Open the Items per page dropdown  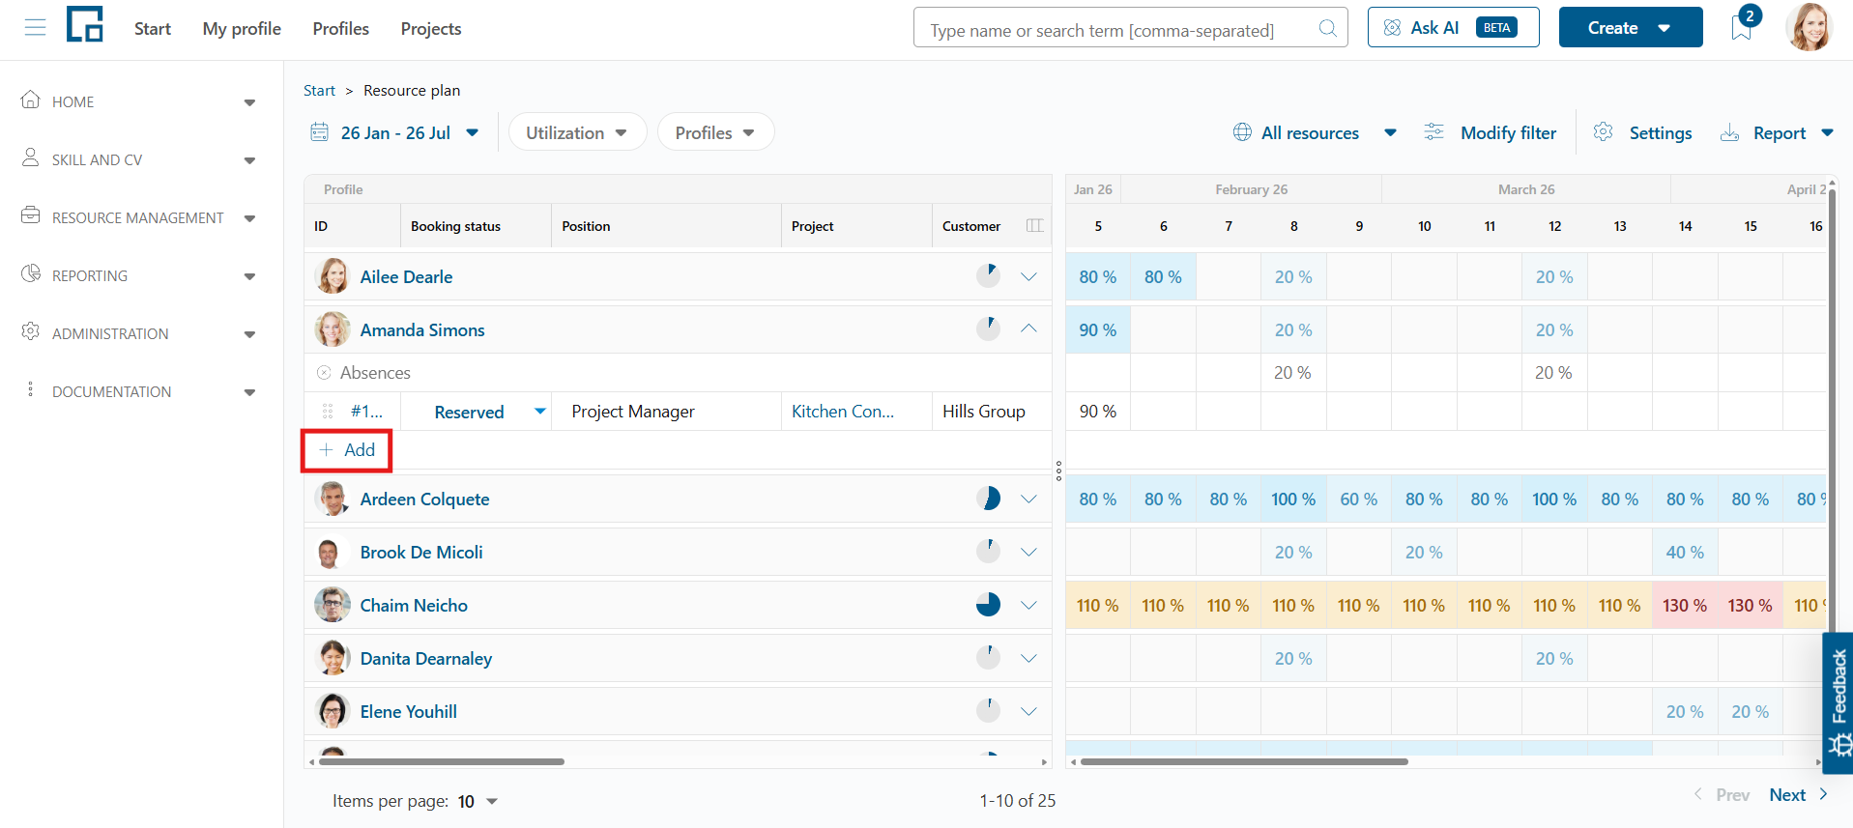coord(478,801)
